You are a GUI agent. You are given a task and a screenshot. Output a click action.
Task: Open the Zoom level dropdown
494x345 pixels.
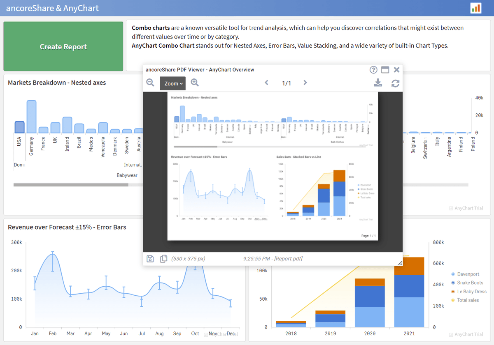pos(172,83)
